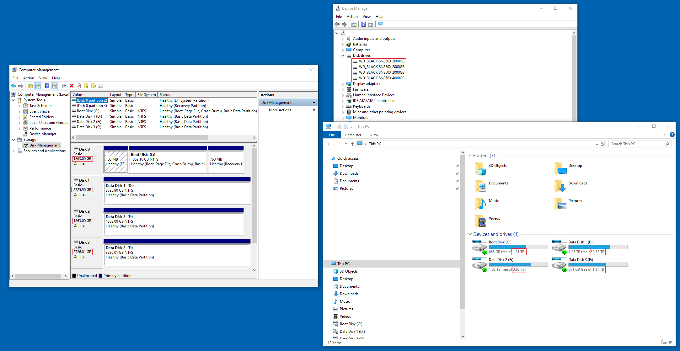Click the Search This PC field
Viewport: 680px width, 351px height.
click(x=640, y=144)
